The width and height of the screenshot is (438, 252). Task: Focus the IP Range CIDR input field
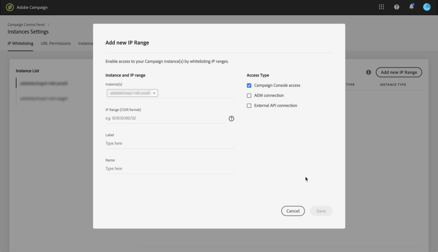pyautogui.click(x=165, y=118)
